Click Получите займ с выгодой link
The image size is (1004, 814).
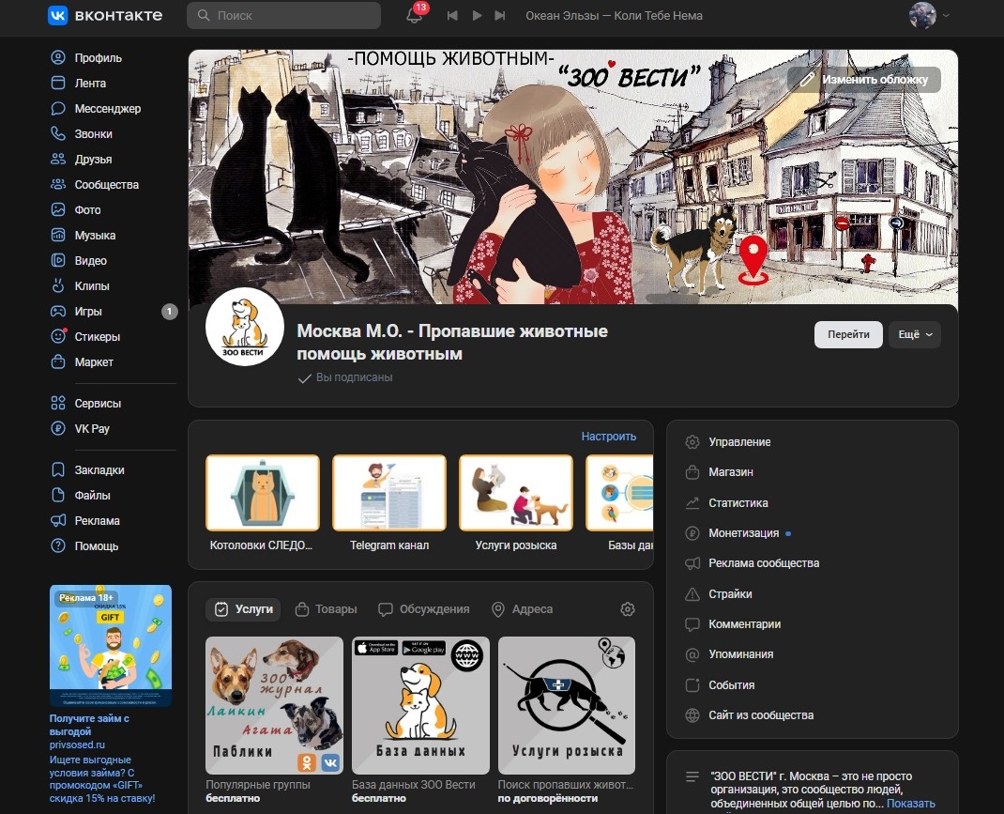pyautogui.click(x=90, y=725)
